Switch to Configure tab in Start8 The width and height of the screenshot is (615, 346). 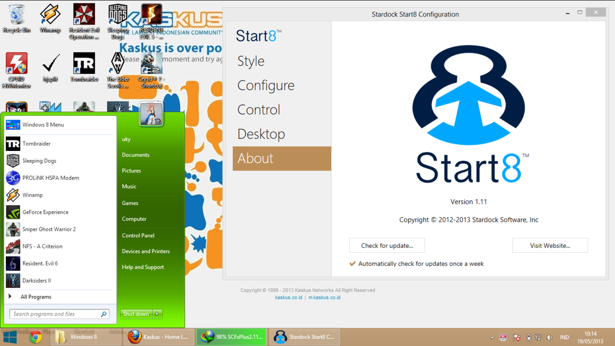(282, 86)
